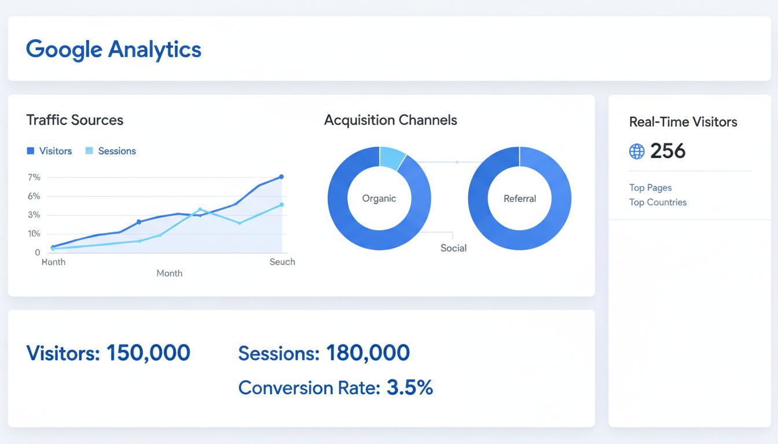Expand the Top Pages section
This screenshot has height=444, width=778.
(650, 187)
